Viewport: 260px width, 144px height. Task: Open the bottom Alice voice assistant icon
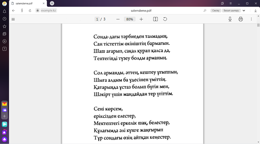4,139
